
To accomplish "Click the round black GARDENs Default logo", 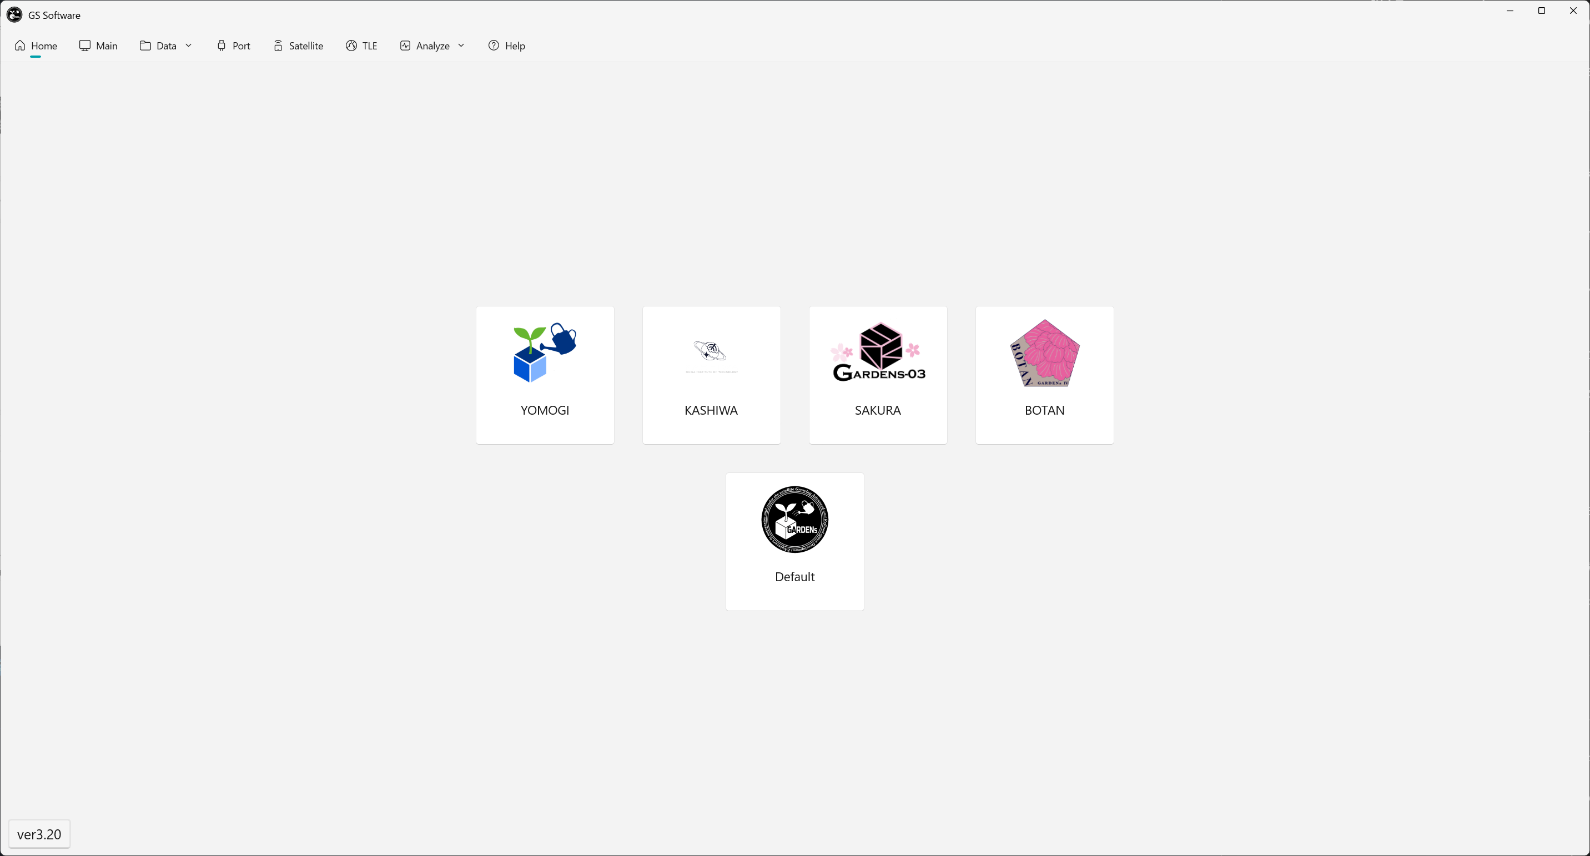I will pyautogui.click(x=794, y=519).
